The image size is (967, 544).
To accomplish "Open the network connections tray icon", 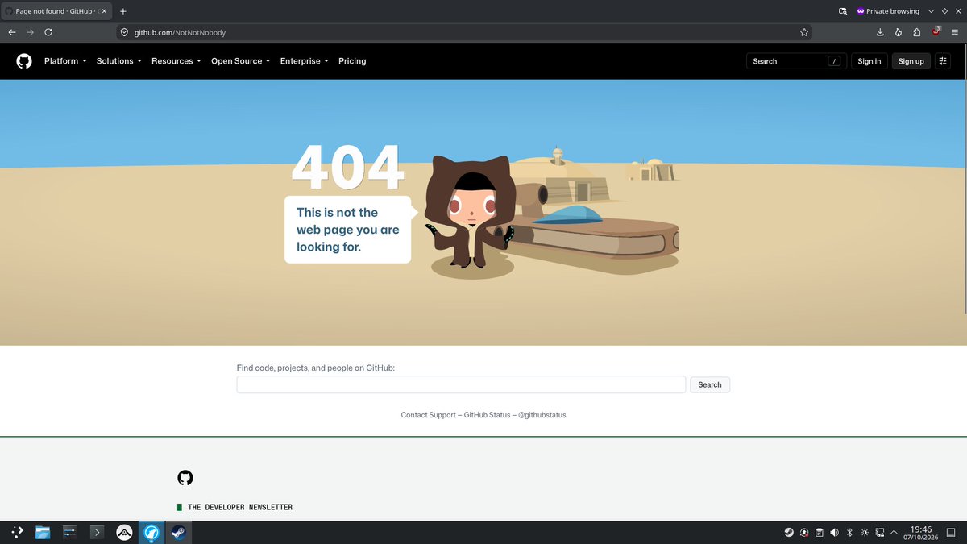I will coord(879,532).
